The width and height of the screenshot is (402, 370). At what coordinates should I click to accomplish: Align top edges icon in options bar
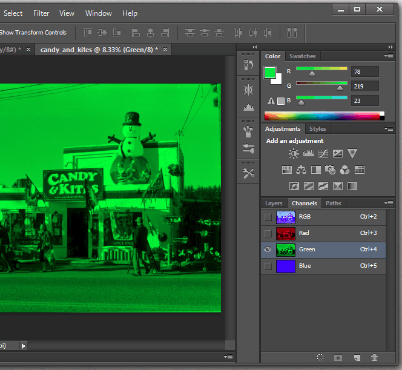click(88, 33)
